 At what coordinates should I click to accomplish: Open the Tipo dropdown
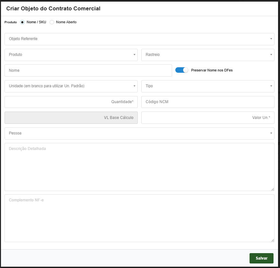pos(208,86)
